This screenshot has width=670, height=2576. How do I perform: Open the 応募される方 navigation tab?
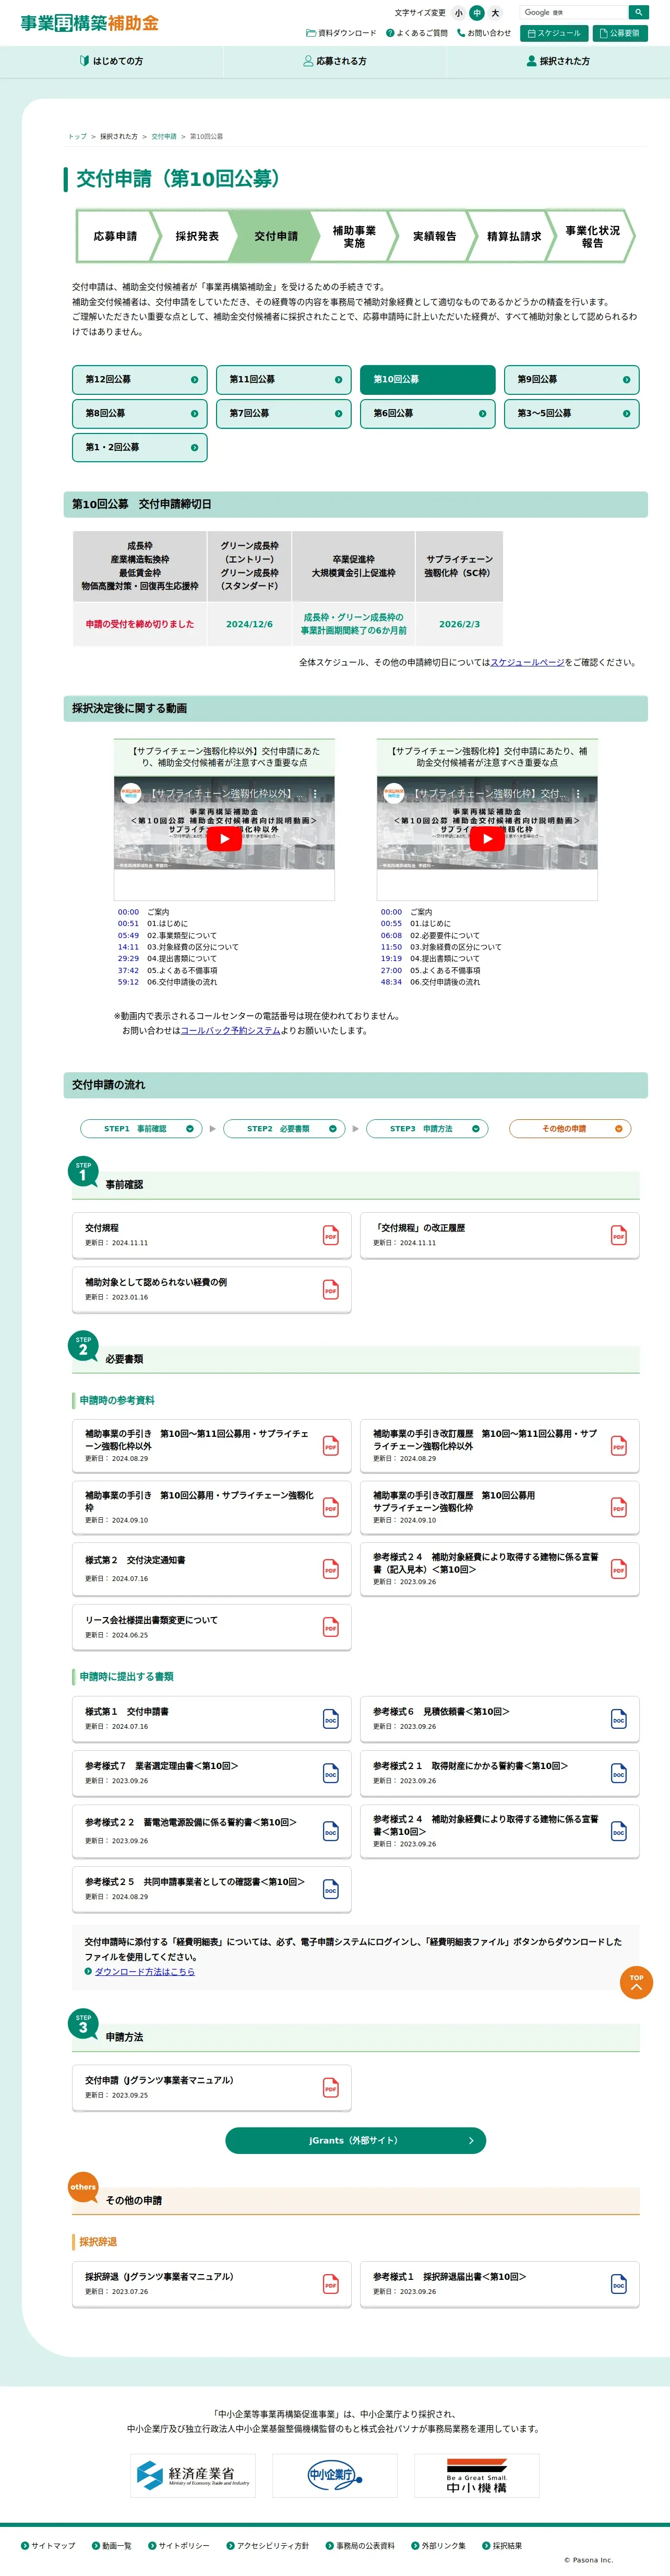[334, 62]
